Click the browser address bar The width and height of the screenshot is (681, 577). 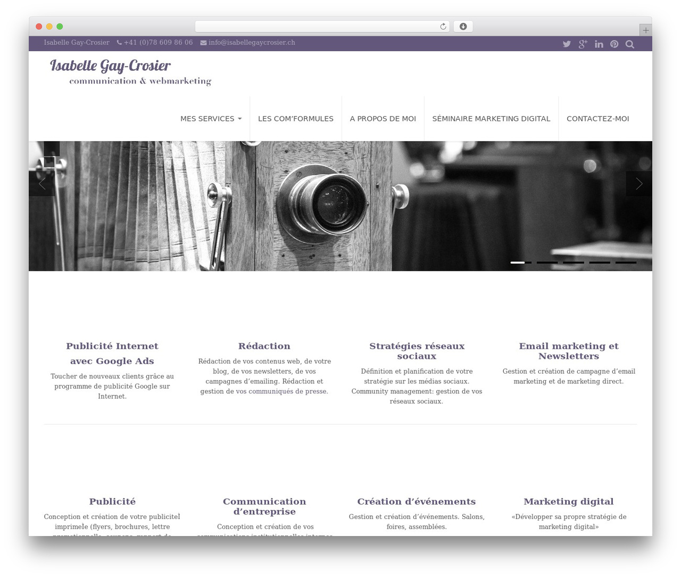point(322,27)
